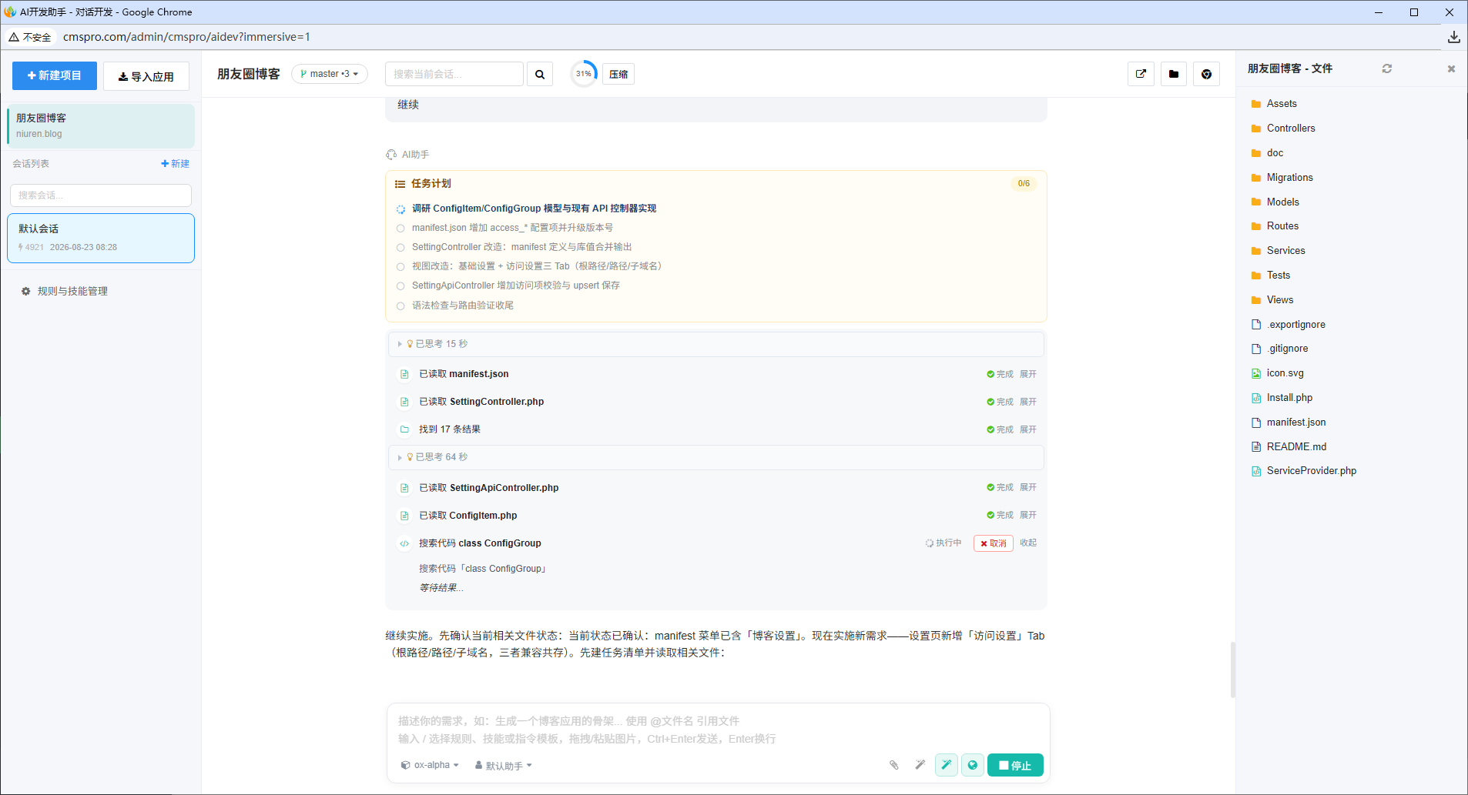This screenshot has width=1468, height=795.
Task: Stop the running assistant with 停止
Action: [x=1015, y=765]
